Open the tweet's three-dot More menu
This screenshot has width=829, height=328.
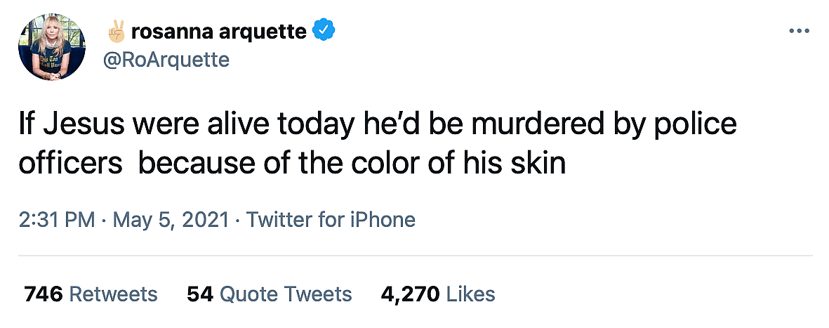(800, 32)
